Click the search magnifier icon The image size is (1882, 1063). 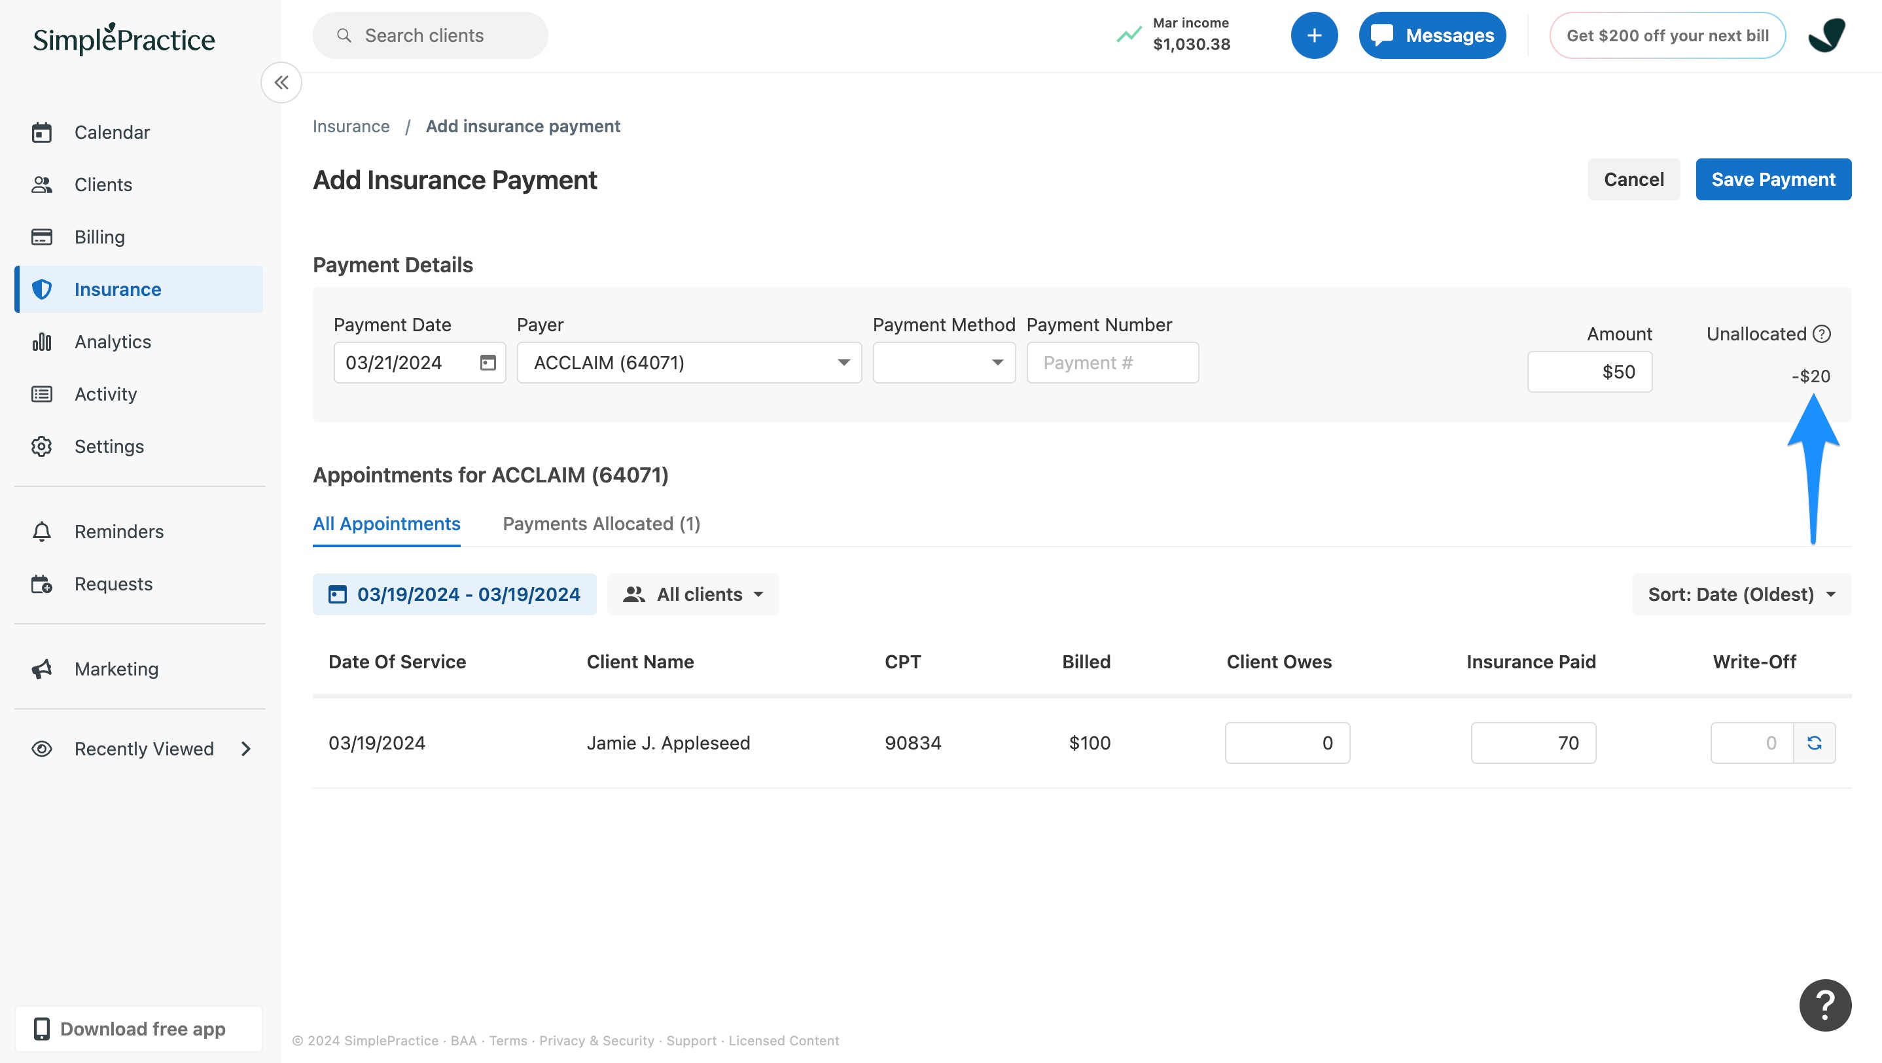tap(344, 35)
